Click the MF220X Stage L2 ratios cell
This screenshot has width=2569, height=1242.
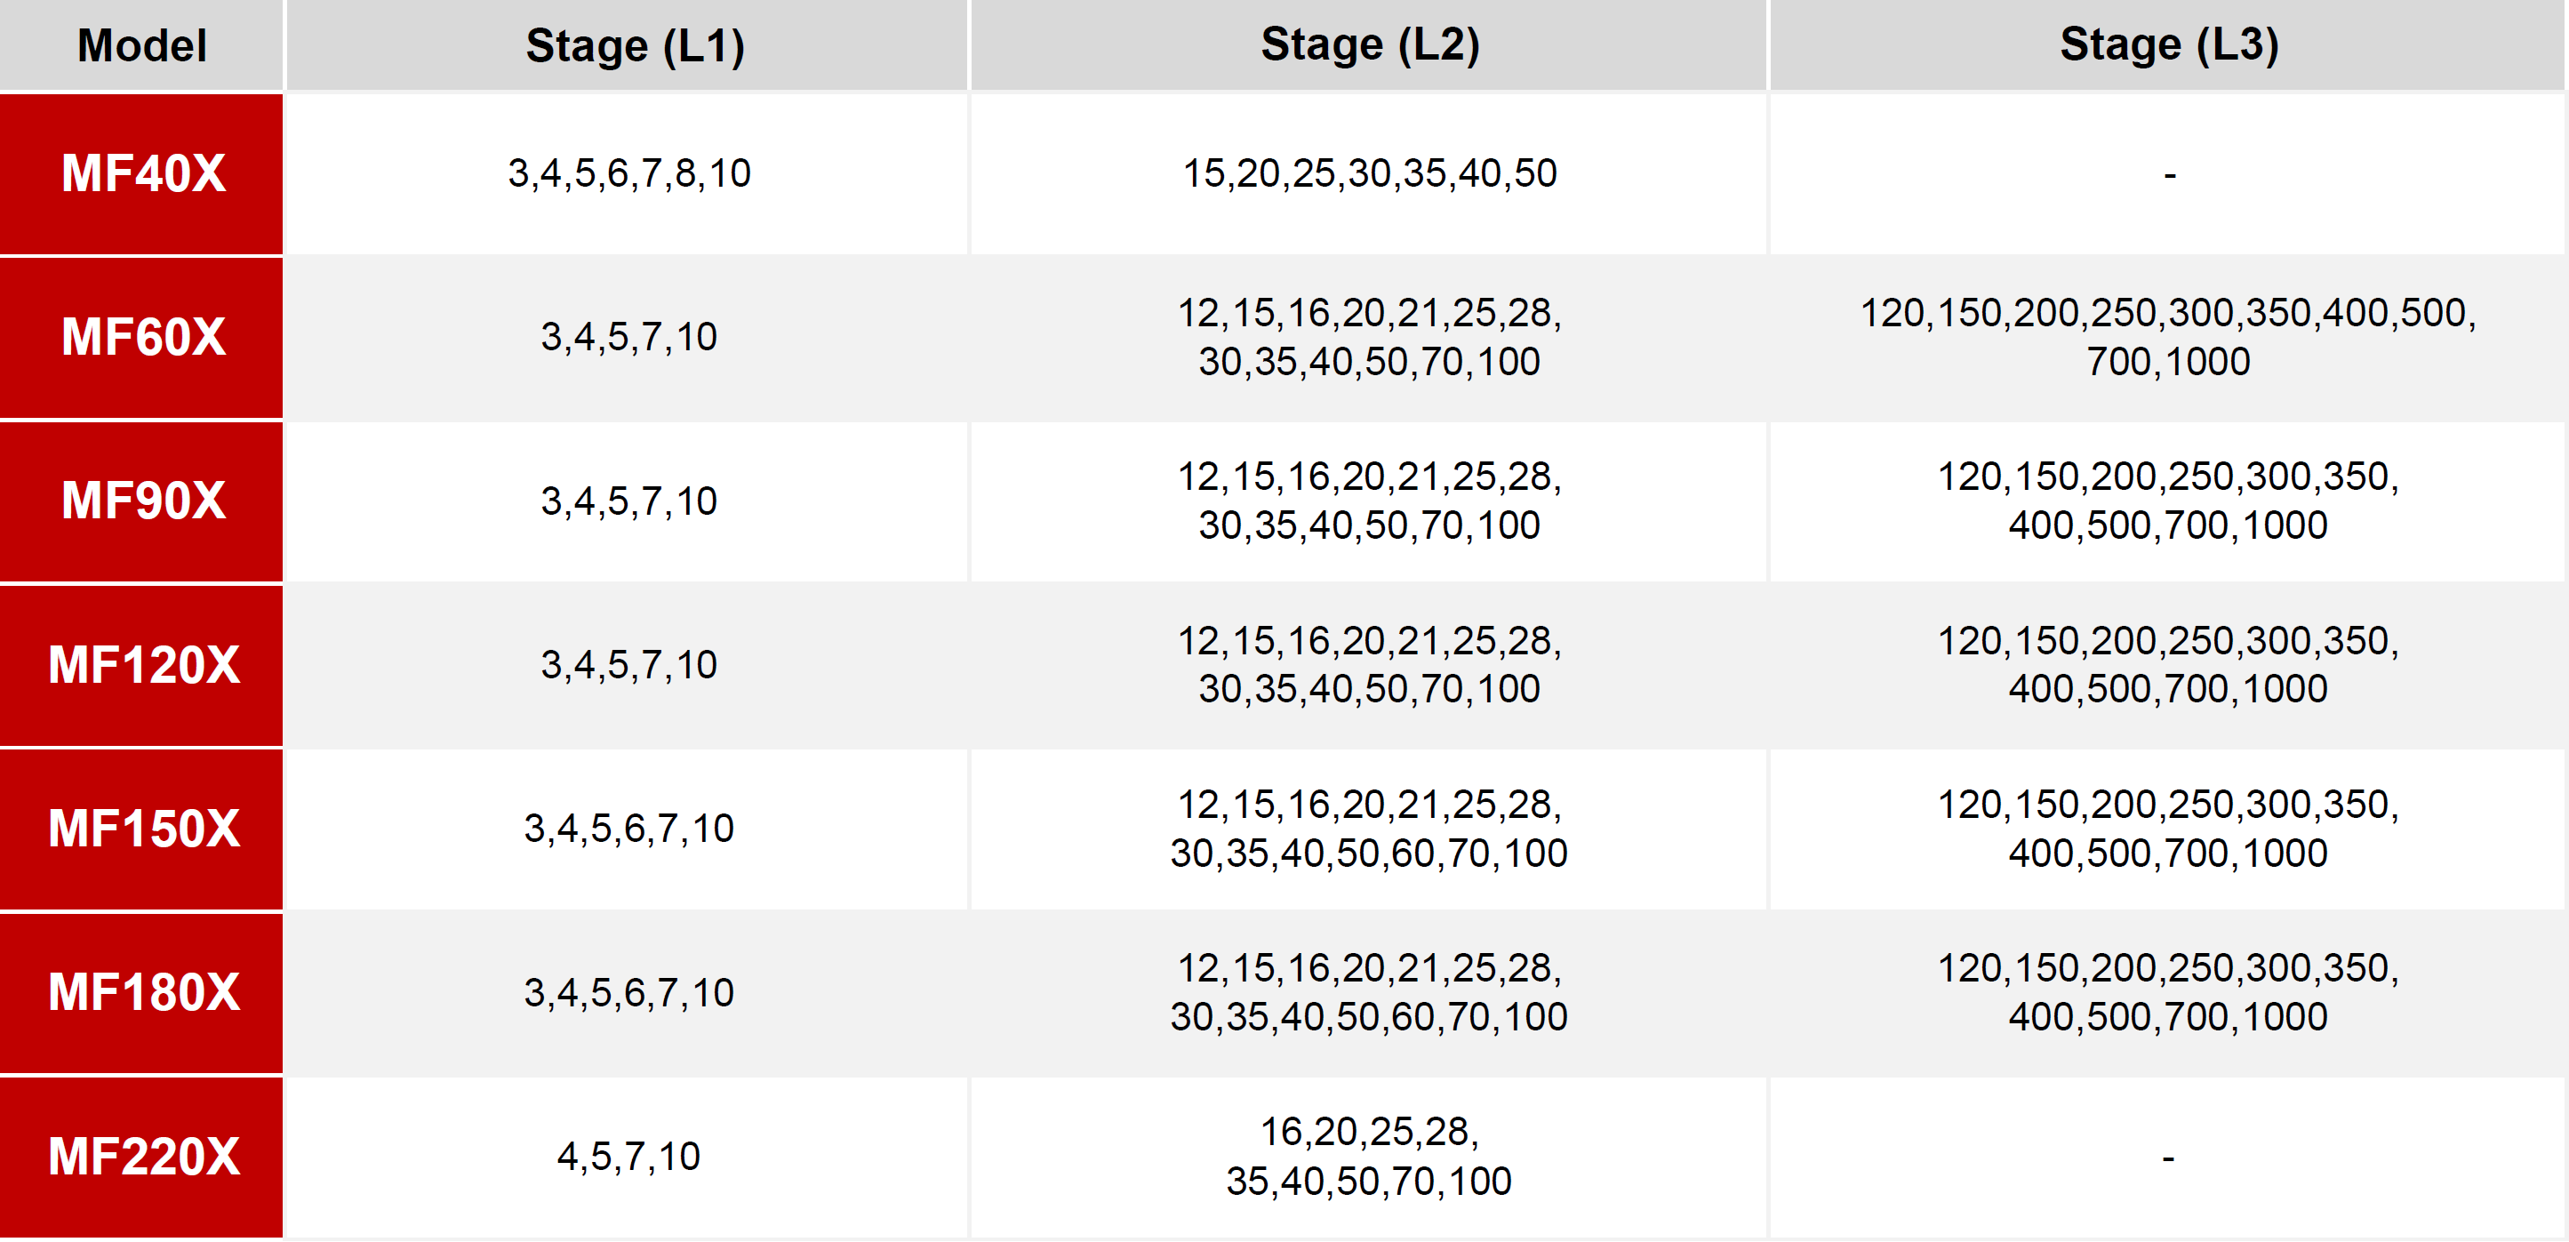click(x=1368, y=1158)
